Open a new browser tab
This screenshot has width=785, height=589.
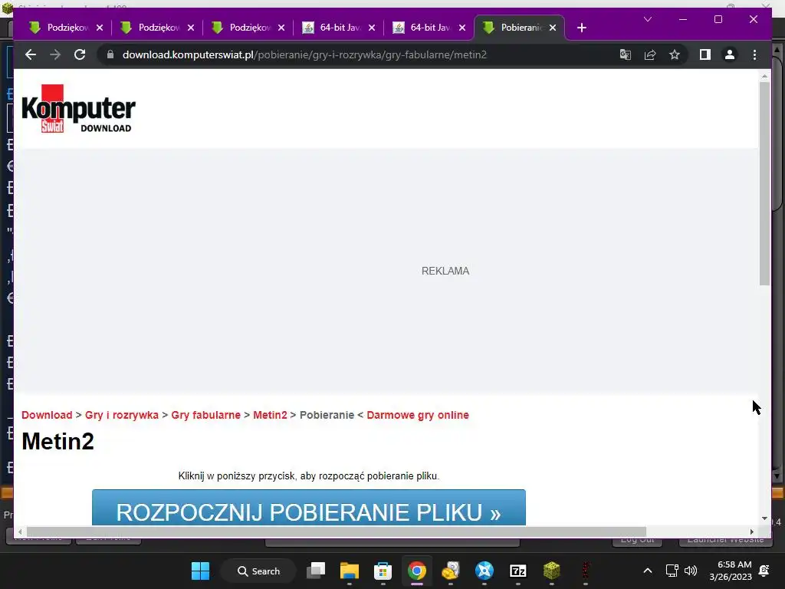tap(581, 28)
